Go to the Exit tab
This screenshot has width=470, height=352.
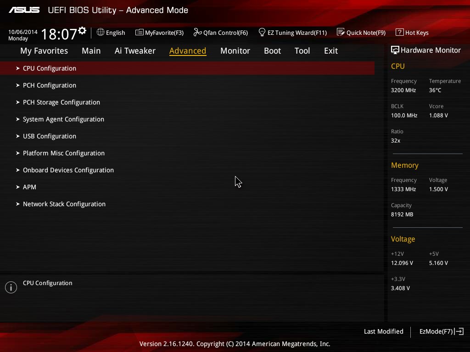click(x=331, y=51)
